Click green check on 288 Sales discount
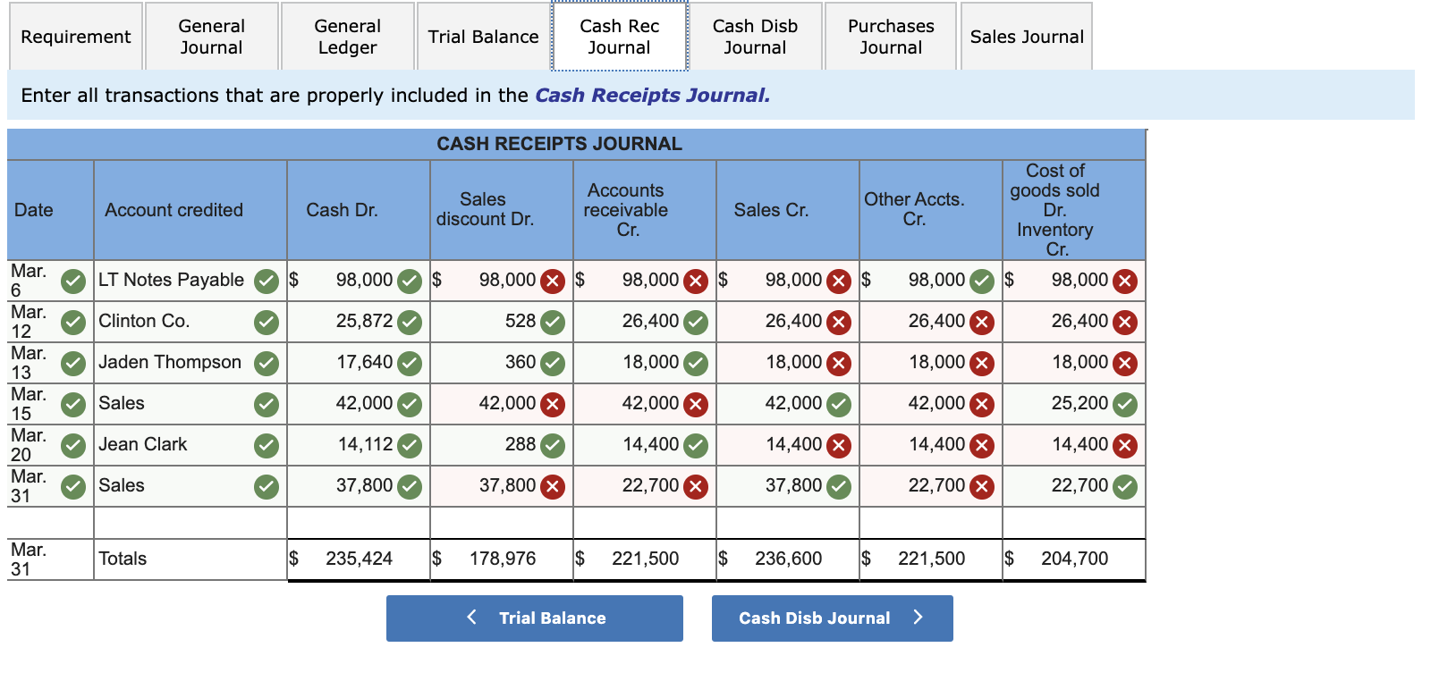The image size is (1456, 681). pos(553,446)
